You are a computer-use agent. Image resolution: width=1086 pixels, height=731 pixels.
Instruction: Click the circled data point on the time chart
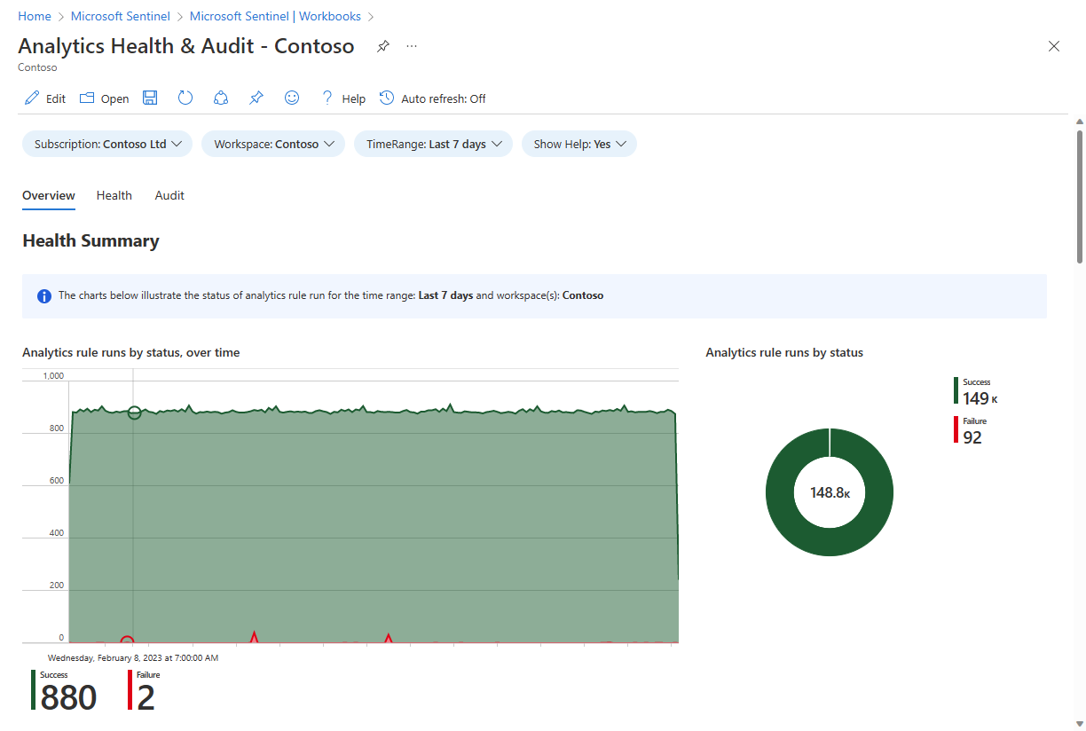pyautogui.click(x=135, y=413)
